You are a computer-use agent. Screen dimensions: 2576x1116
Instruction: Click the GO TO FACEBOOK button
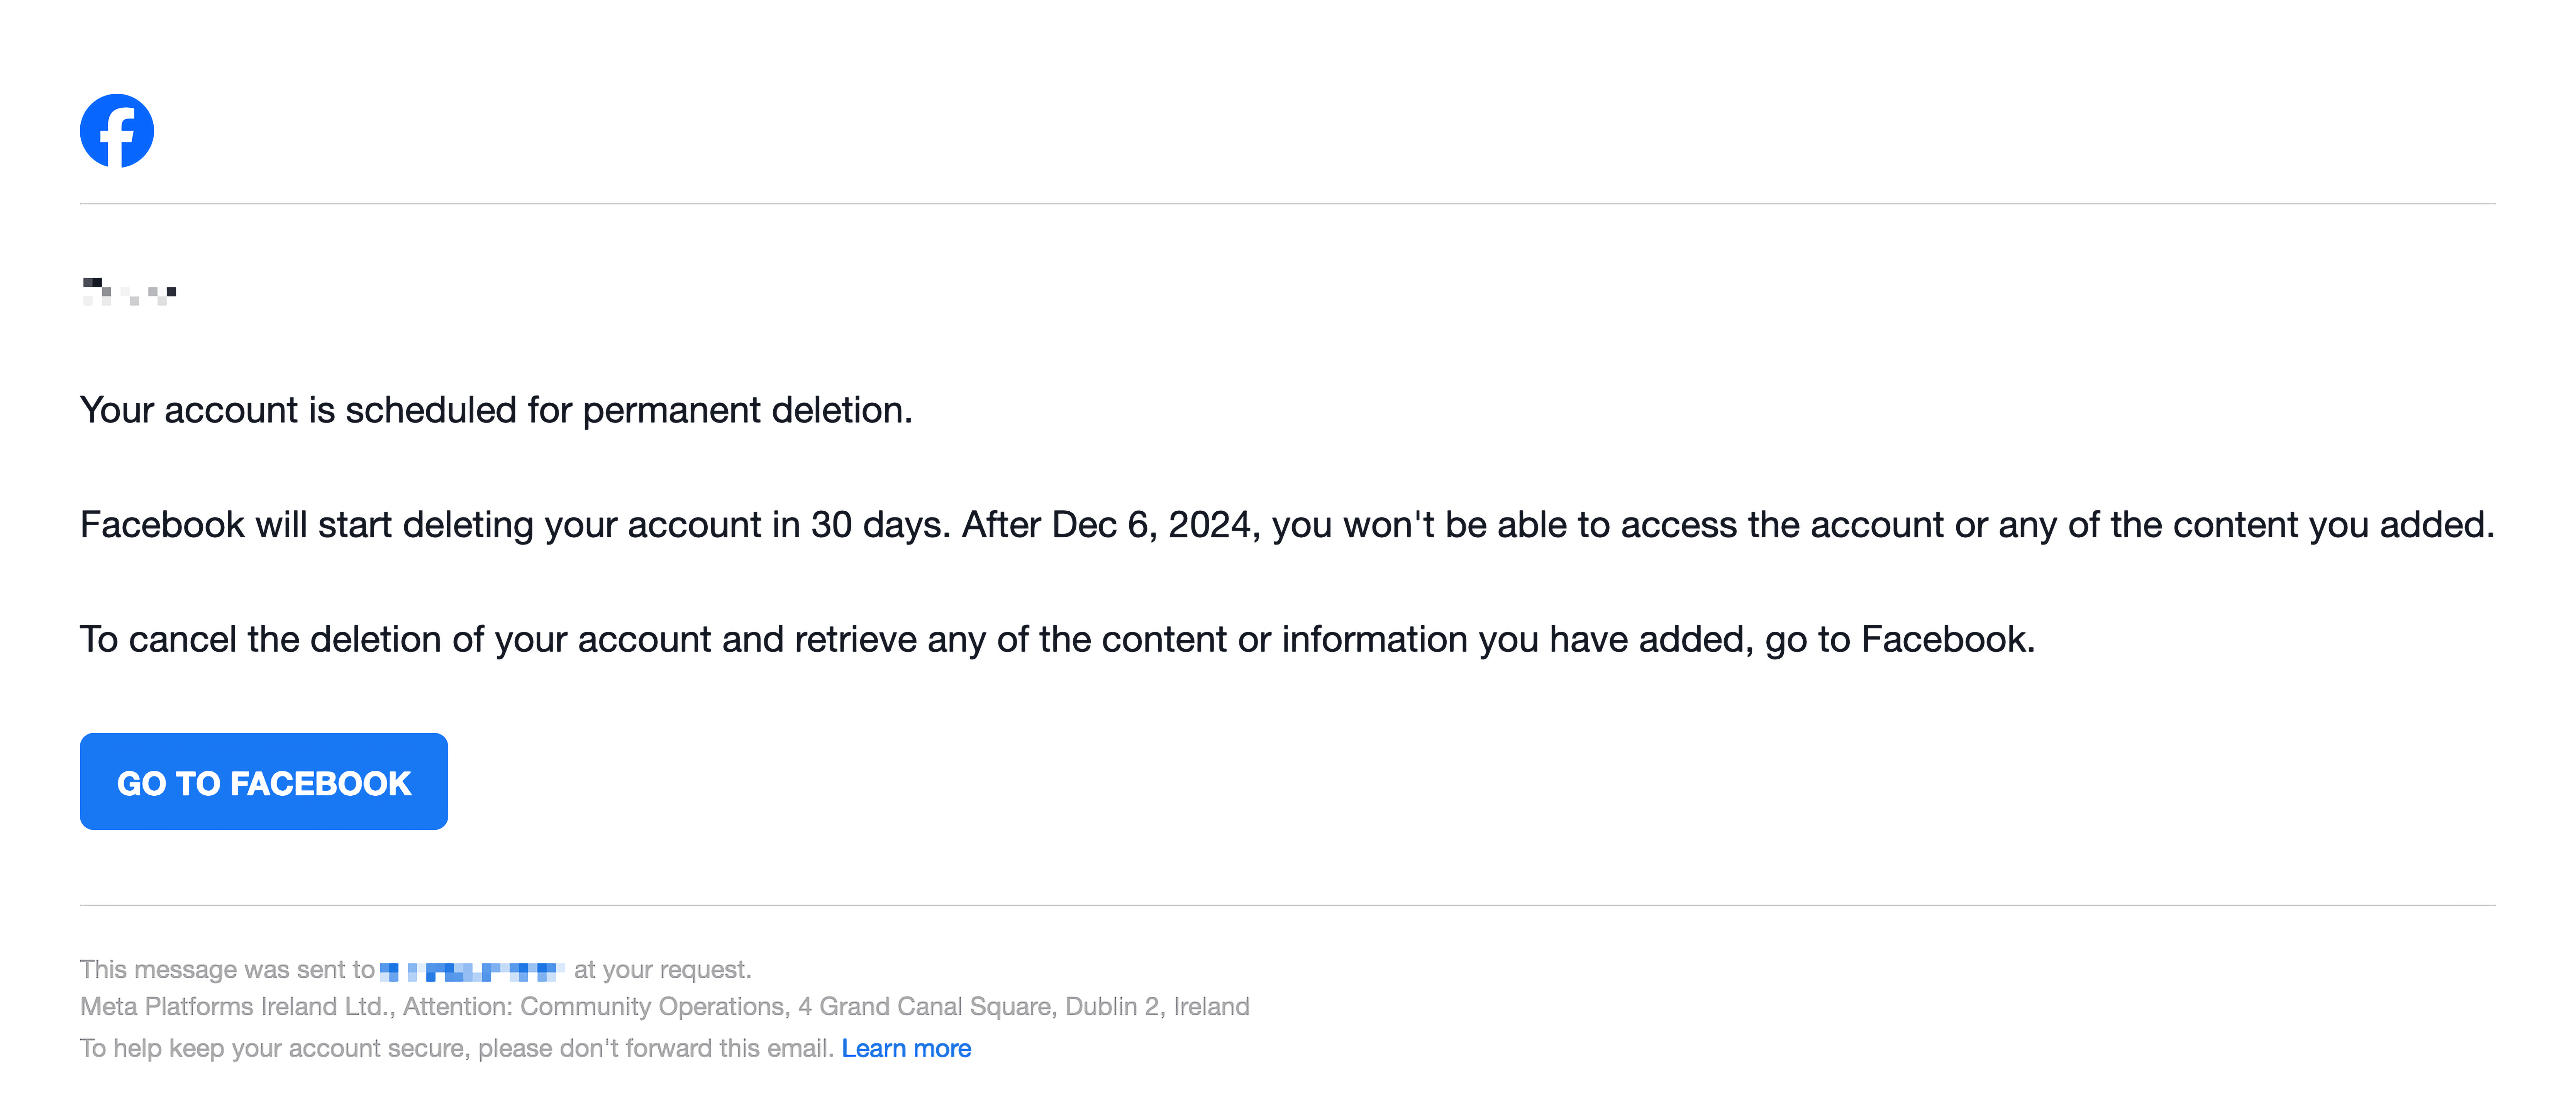coord(264,781)
